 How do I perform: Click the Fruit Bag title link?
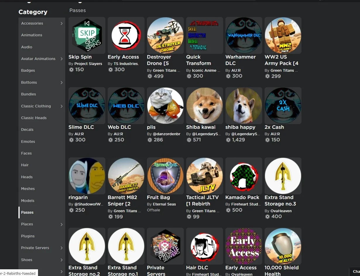click(x=158, y=198)
